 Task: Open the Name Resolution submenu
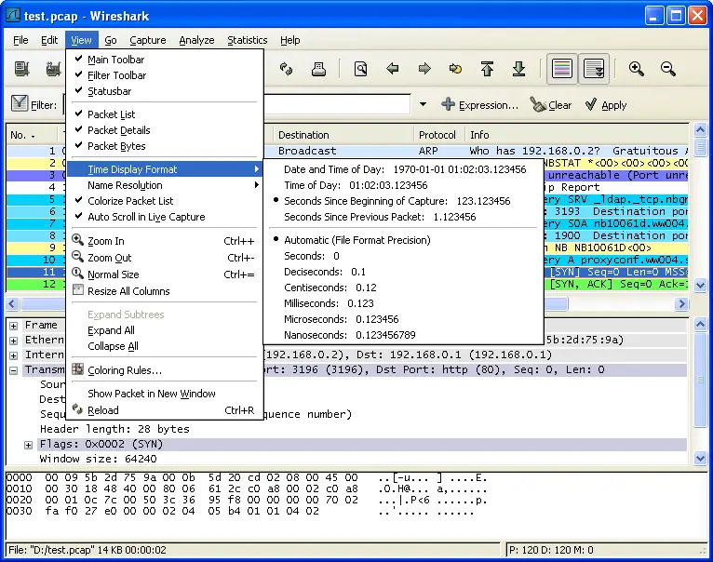click(125, 185)
